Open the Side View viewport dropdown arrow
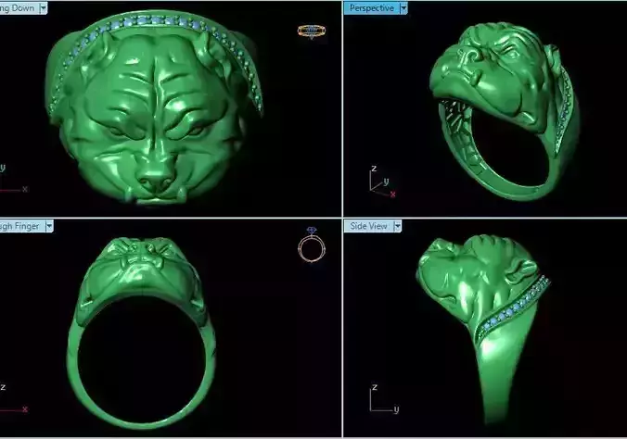The height and width of the screenshot is (439, 627). pyautogui.click(x=398, y=226)
